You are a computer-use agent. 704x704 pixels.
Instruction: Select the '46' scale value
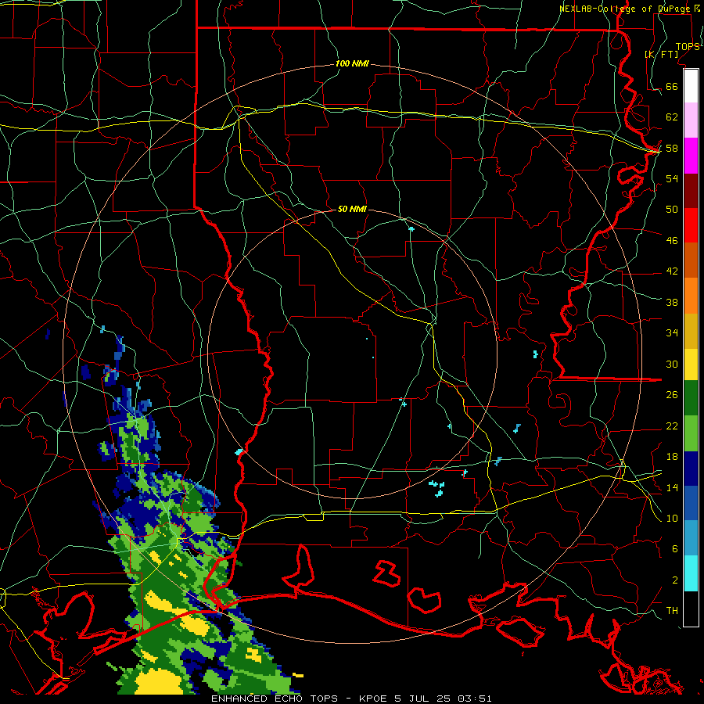[672, 240]
